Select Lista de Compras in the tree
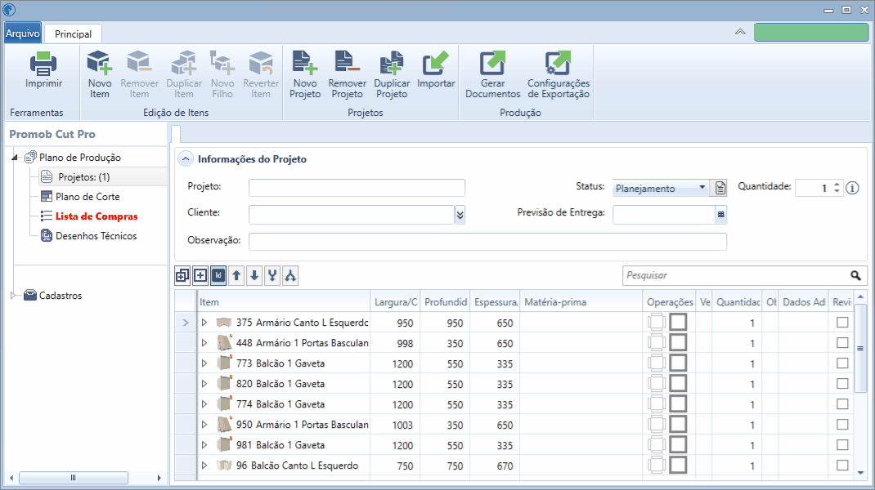Viewport: 875px width, 490px height. pyautogui.click(x=96, y=216)
